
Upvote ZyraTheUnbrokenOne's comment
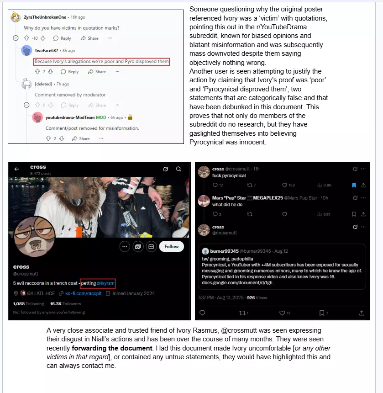[x=26, y=38]
